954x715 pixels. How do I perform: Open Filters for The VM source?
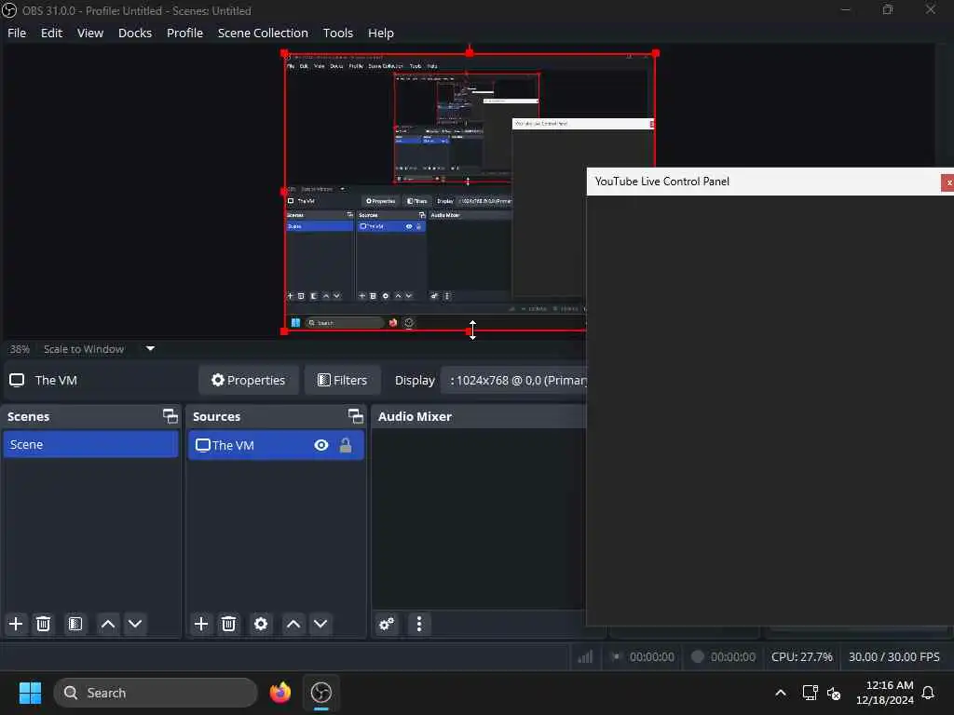(343, 380)
